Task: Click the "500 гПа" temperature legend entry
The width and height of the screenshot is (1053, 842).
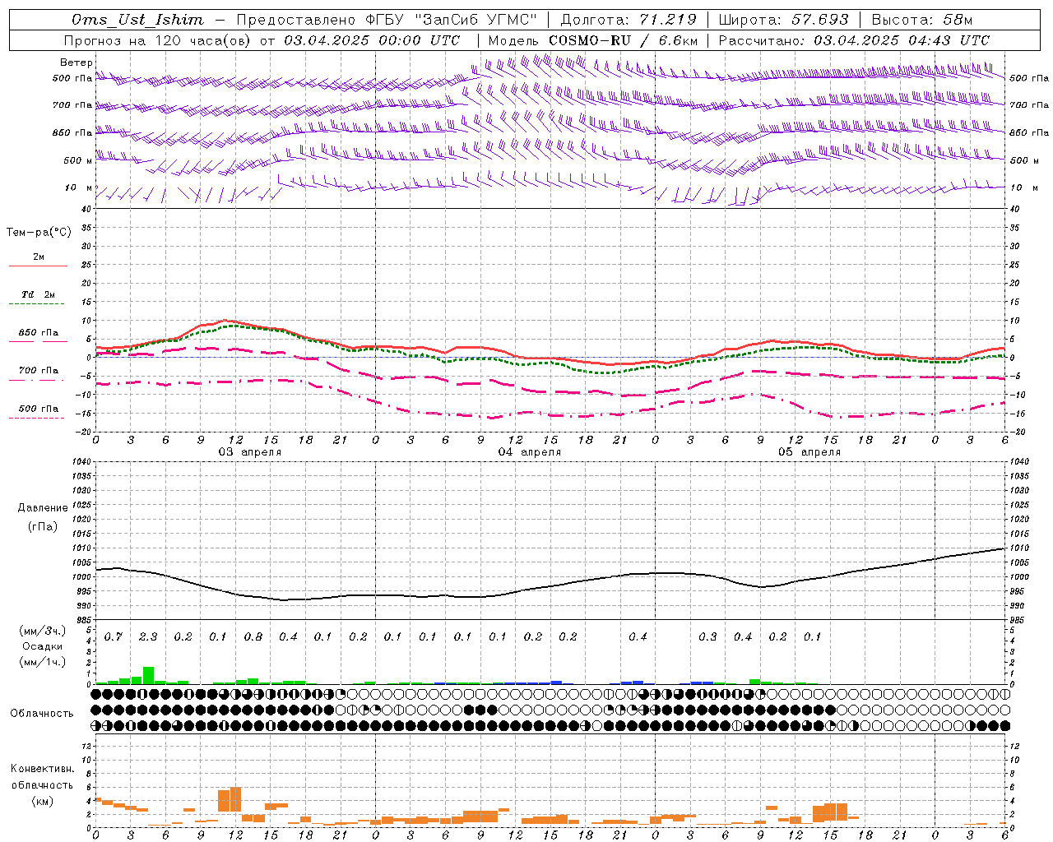Action: [38, 409]
